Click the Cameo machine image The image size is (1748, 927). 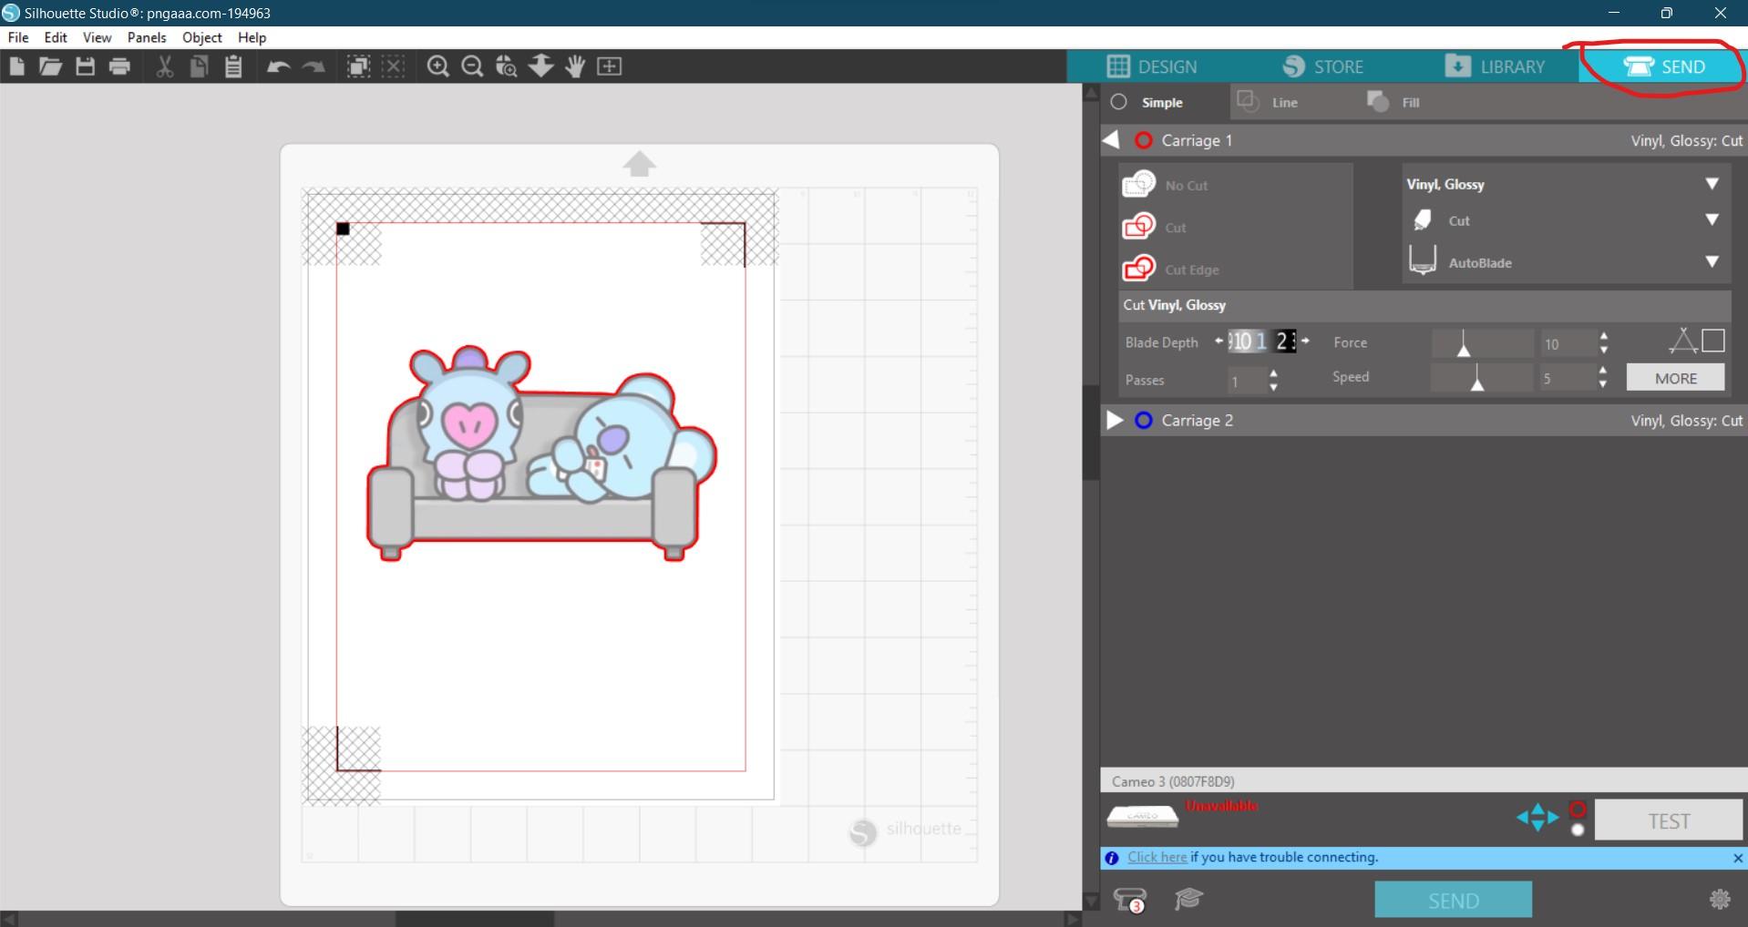coord(1143,815)
